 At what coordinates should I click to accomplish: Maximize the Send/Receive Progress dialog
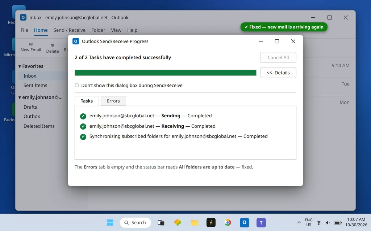(x=277, y=41)
